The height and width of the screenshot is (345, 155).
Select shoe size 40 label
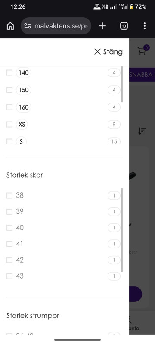20,228
